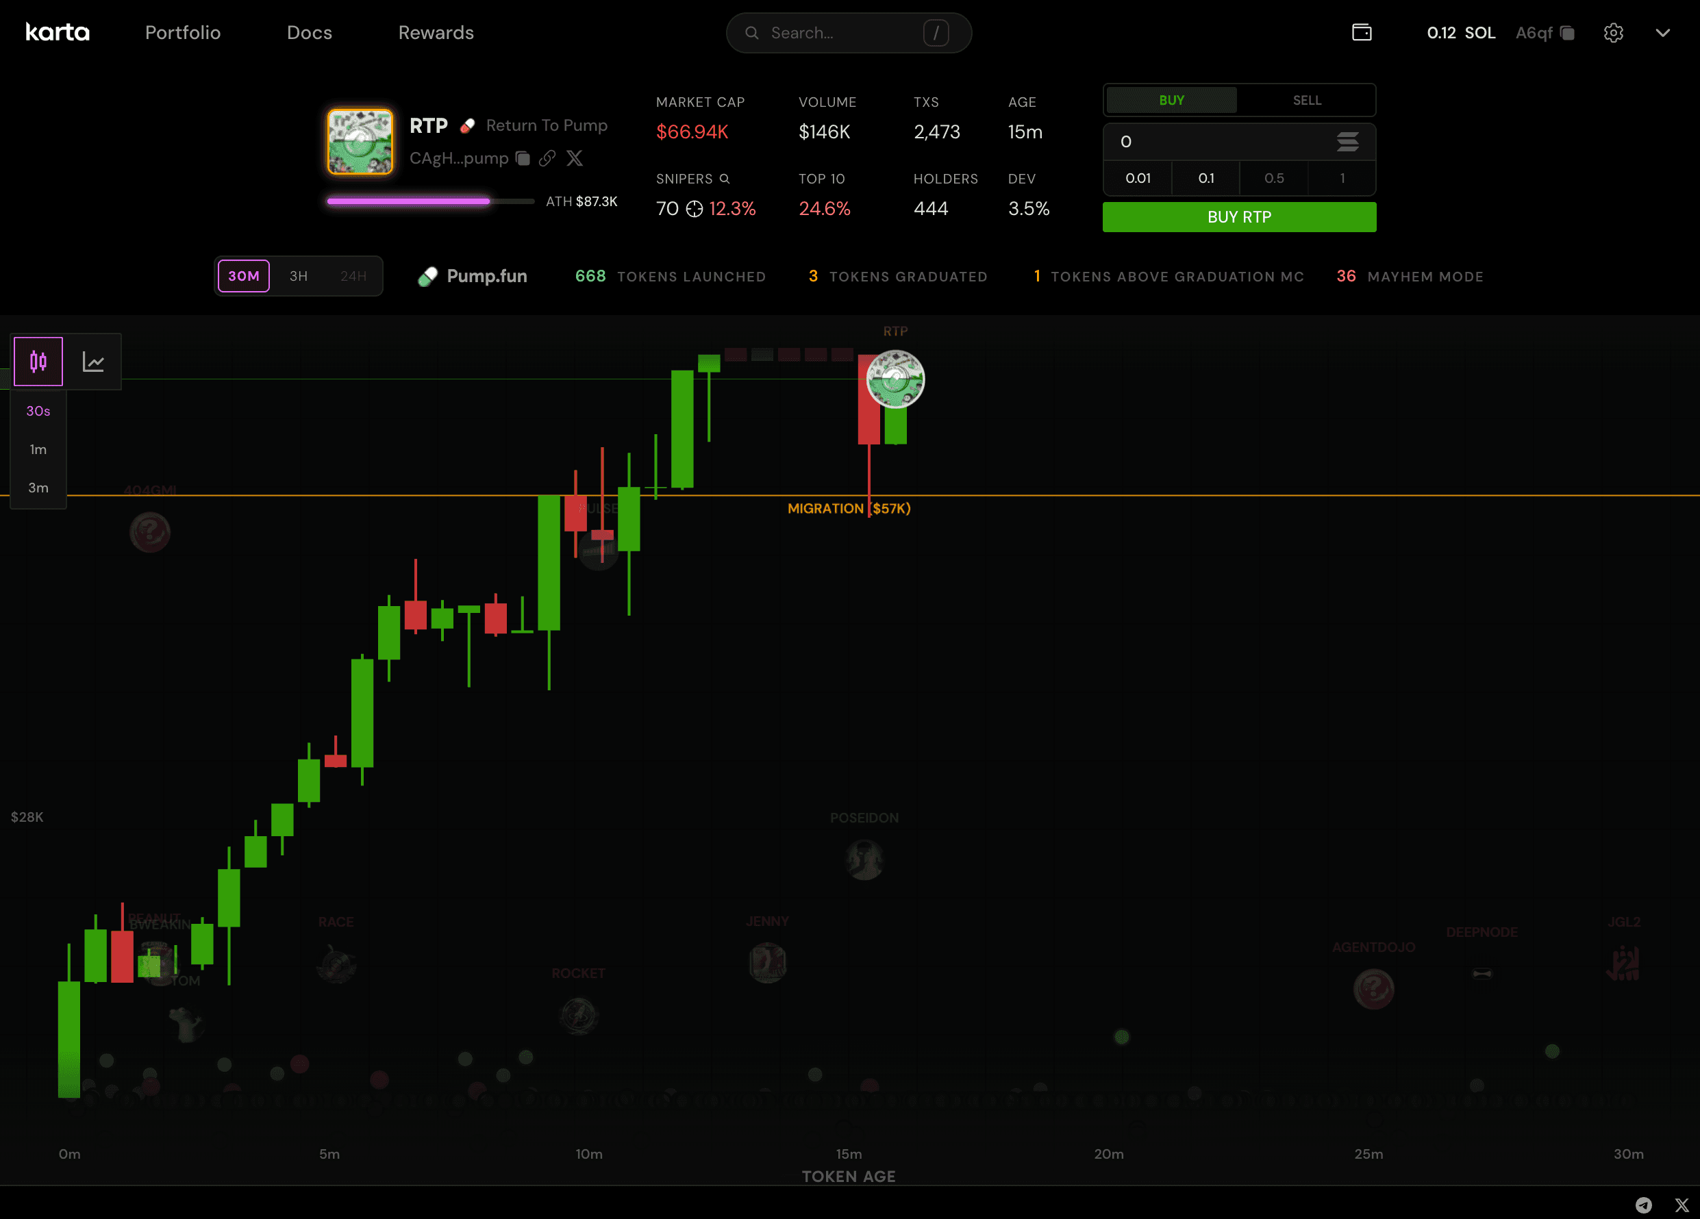Switch to the line chart view icon
The image size is (1700, 1219).
pos(93,362)
